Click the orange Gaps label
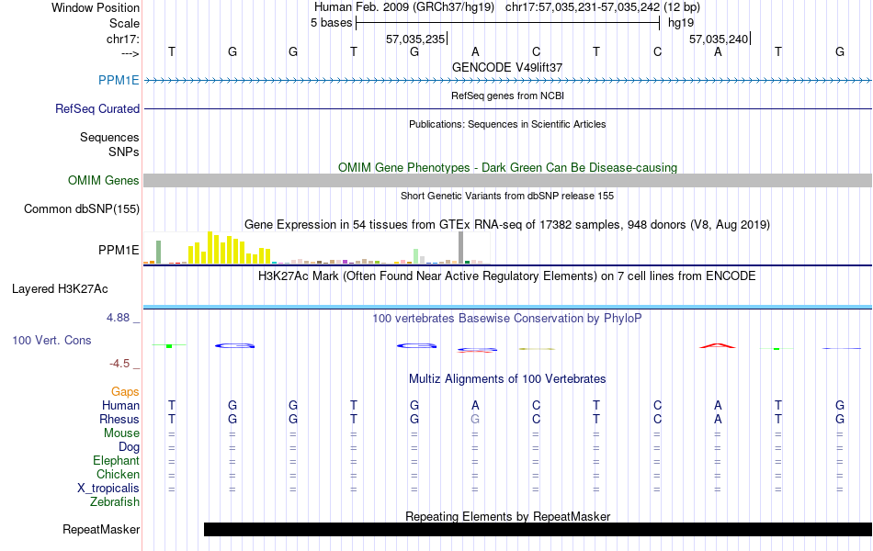The width and height of the screenshot is (873, 551). (x=125, y=392)
